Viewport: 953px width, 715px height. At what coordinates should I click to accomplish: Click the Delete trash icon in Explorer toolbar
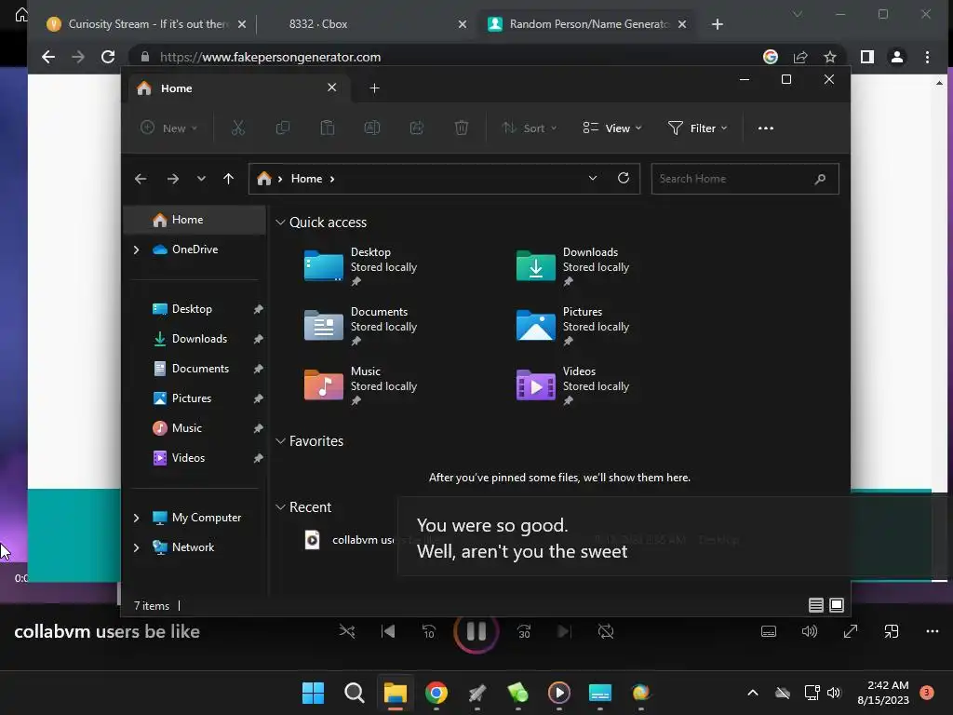pyautogui.click(x=462, y=128)
